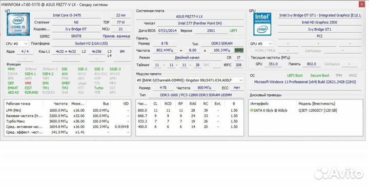369x186 pixels.
Task: Click the ECC value Нет
Action: (237, 88)
